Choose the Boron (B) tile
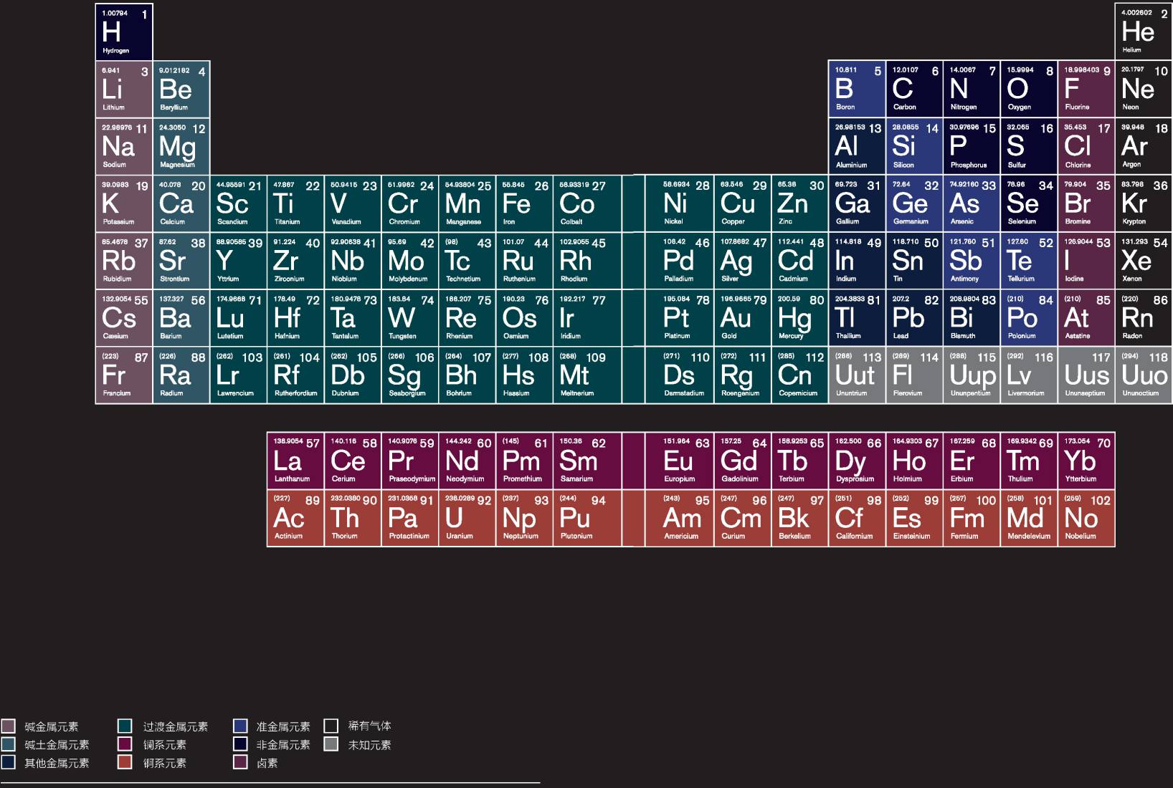 coord(857,89)
